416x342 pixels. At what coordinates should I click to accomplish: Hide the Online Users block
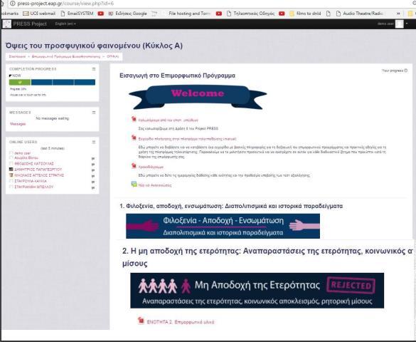coord(94,142)
